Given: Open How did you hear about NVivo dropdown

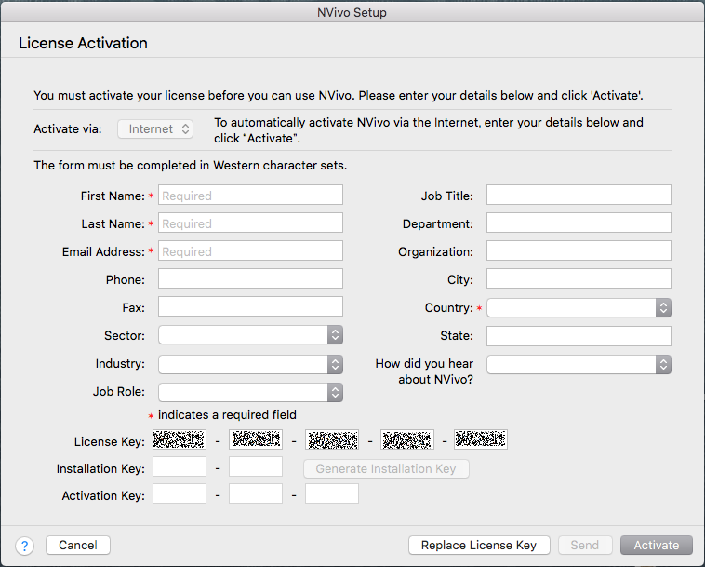Looking at the screenshot, I should tap(579, 365).
